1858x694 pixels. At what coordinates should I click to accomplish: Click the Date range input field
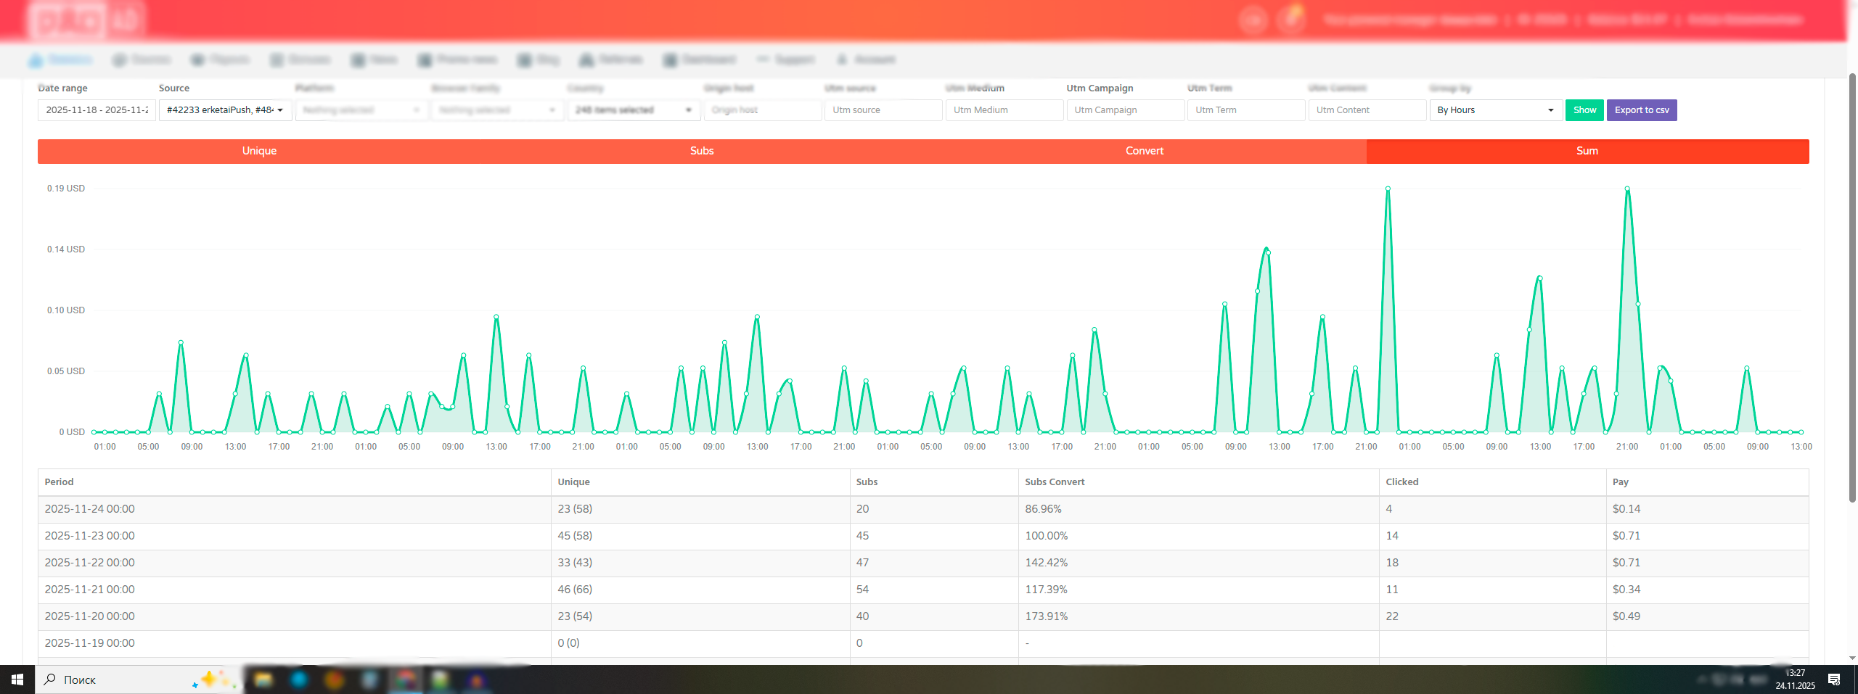[97, 110]
